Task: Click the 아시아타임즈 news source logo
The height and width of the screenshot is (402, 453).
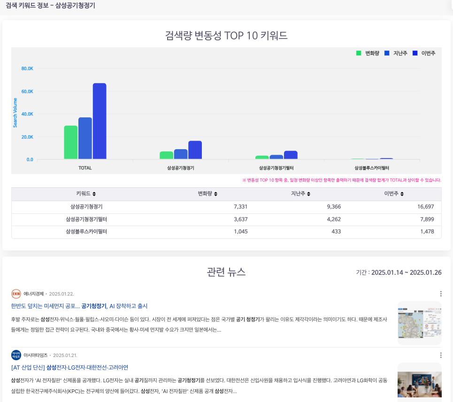Action: (x=16, y=355)
